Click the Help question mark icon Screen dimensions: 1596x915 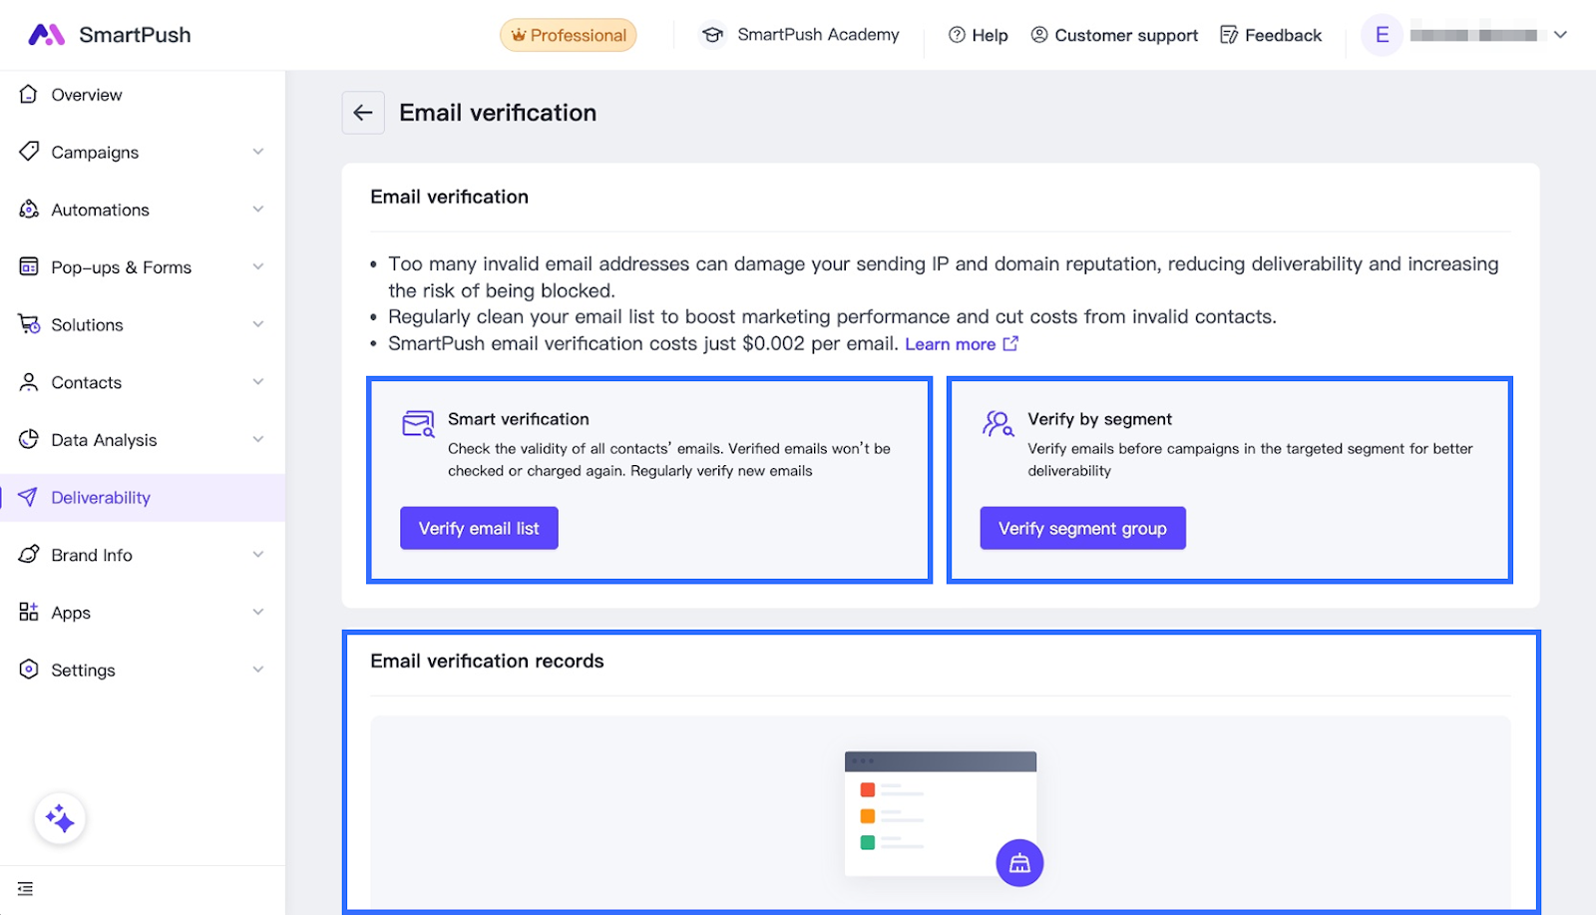tap(957, 35)
